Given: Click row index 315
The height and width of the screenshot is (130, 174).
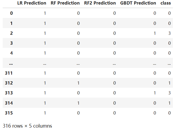Looking at the screenshot, I should tap(9, 113).
